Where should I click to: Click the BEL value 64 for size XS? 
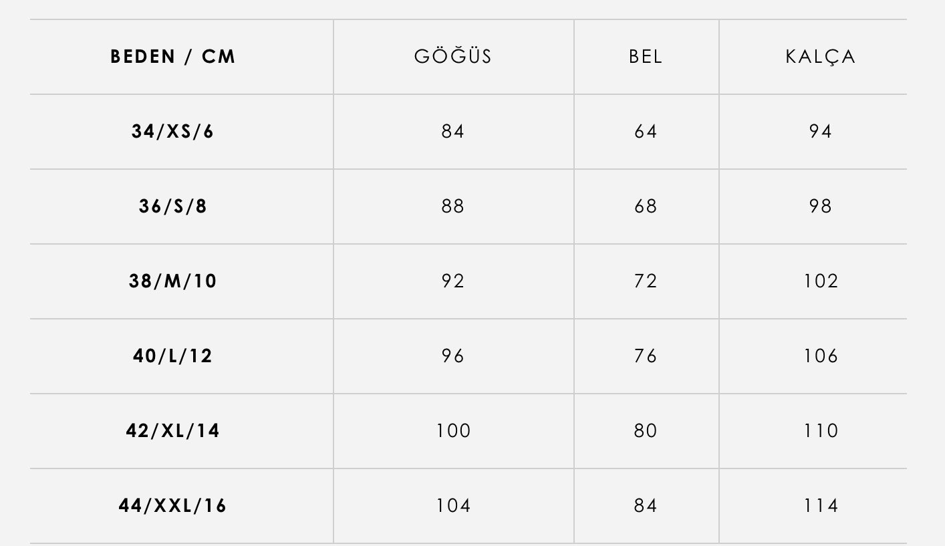(x=646, y=132)
